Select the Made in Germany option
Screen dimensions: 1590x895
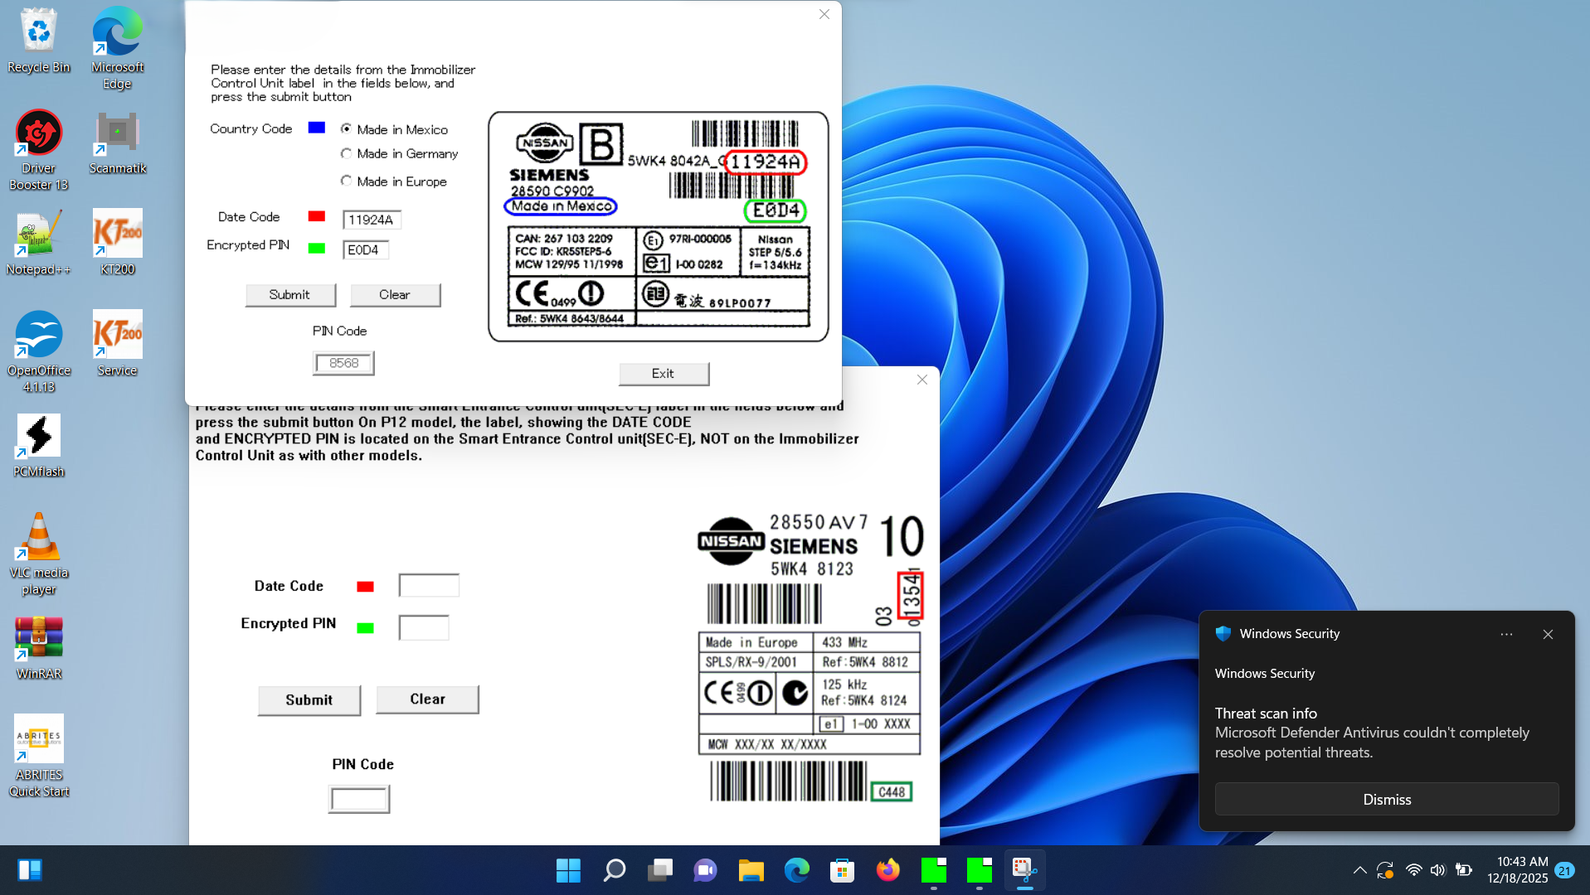[347, 153]
